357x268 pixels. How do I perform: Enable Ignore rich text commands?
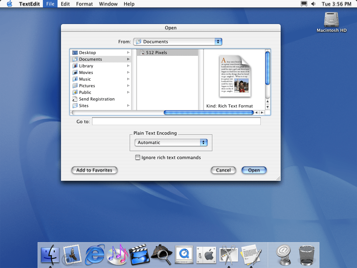138,158
